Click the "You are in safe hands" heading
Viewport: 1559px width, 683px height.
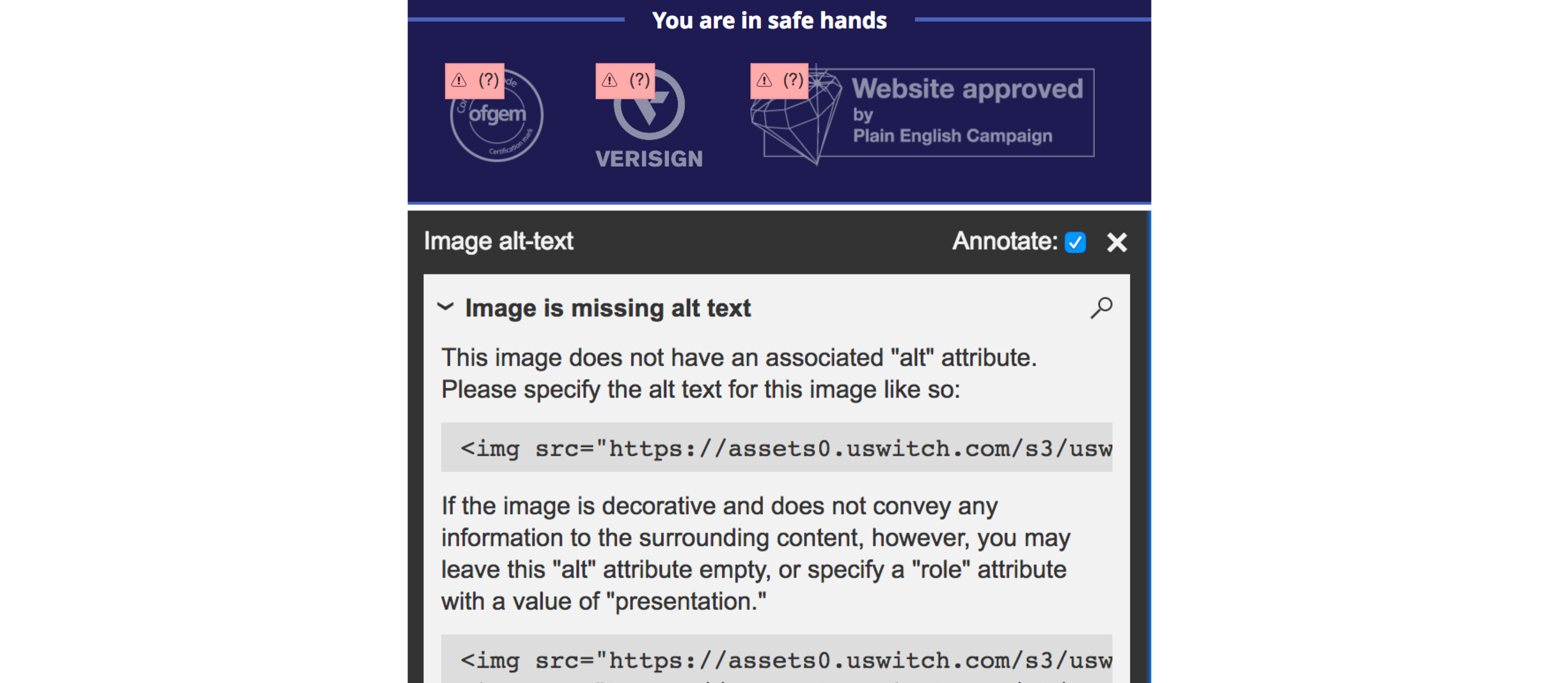[769, 20]
